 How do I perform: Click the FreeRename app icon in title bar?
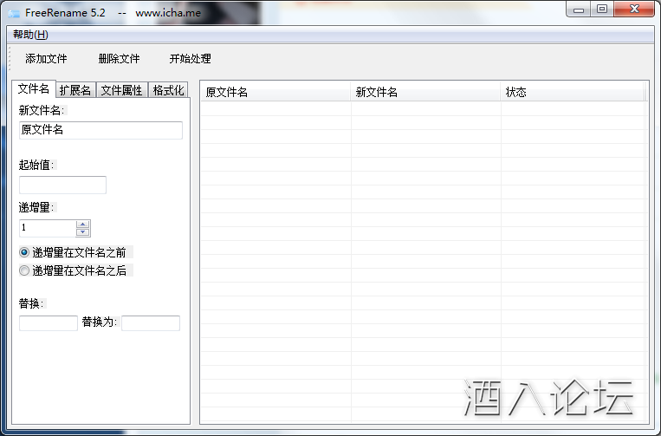pyautogui.click(x=14, y=13)
